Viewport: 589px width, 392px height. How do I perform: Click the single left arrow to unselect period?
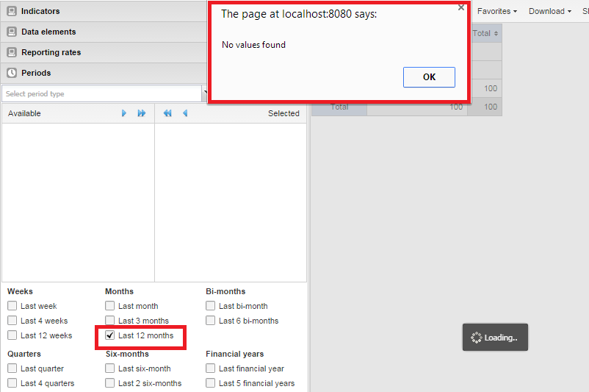(x=185, y=113)
